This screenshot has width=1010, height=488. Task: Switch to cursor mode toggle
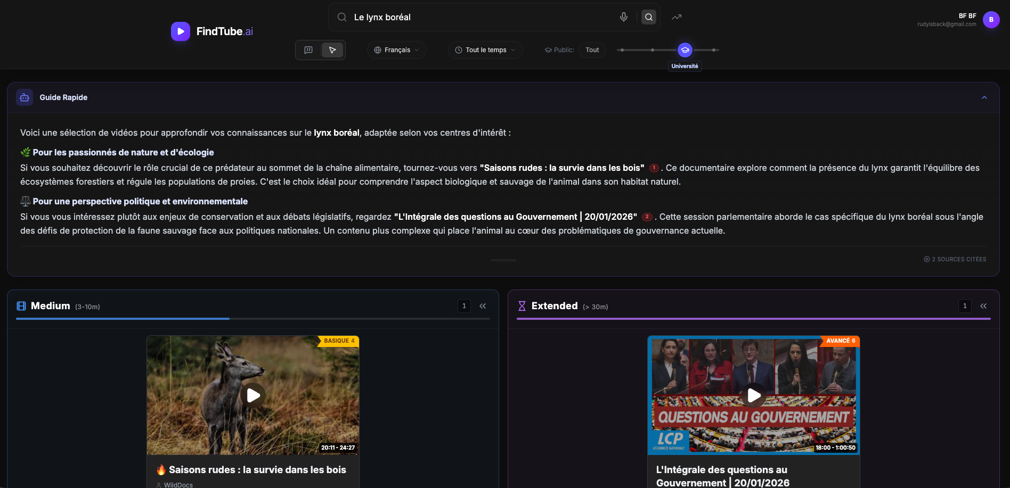[332, 50]
